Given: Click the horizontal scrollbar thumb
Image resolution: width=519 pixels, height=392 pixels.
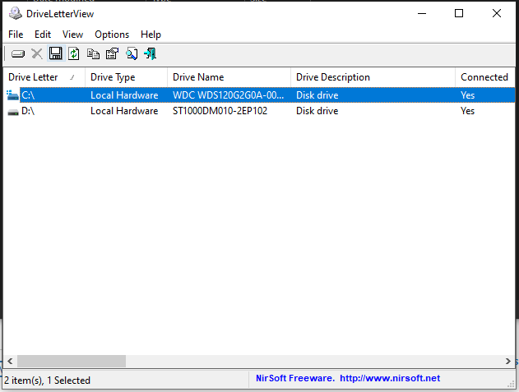Looking at the screenshot, I should (x=72, y=361).
